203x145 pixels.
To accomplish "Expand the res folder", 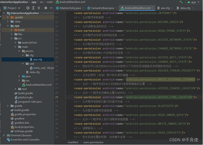I will click(x=19, y=80).
